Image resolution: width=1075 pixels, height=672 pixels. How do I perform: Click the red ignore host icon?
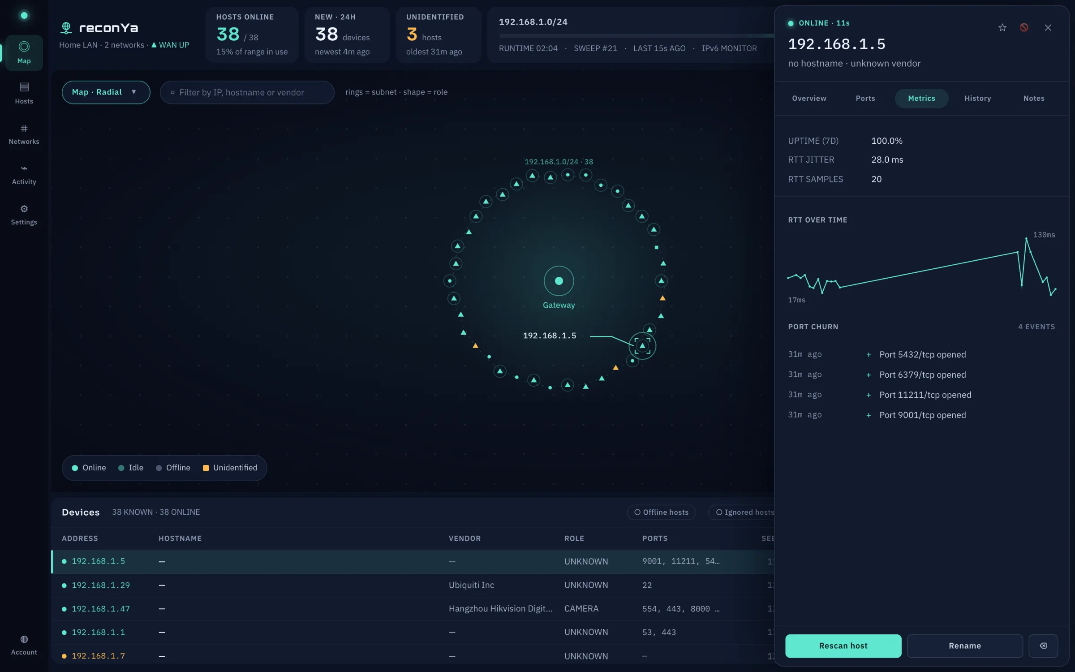(x=1024, y=28)
